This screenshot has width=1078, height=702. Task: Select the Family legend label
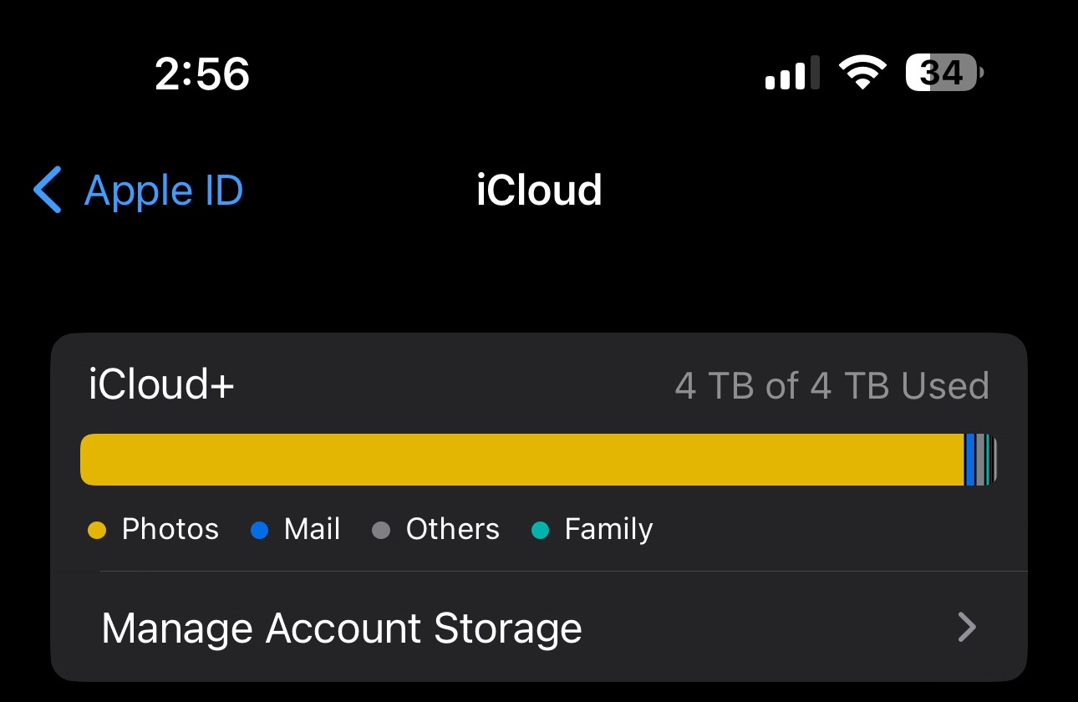point(608,529)
